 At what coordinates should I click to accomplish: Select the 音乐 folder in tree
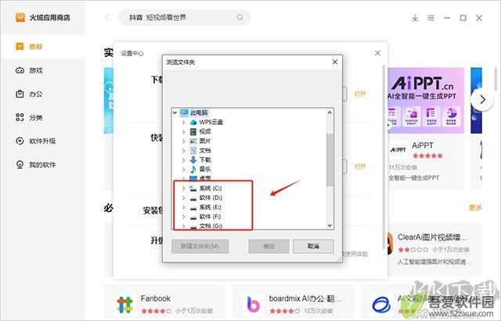205,169
